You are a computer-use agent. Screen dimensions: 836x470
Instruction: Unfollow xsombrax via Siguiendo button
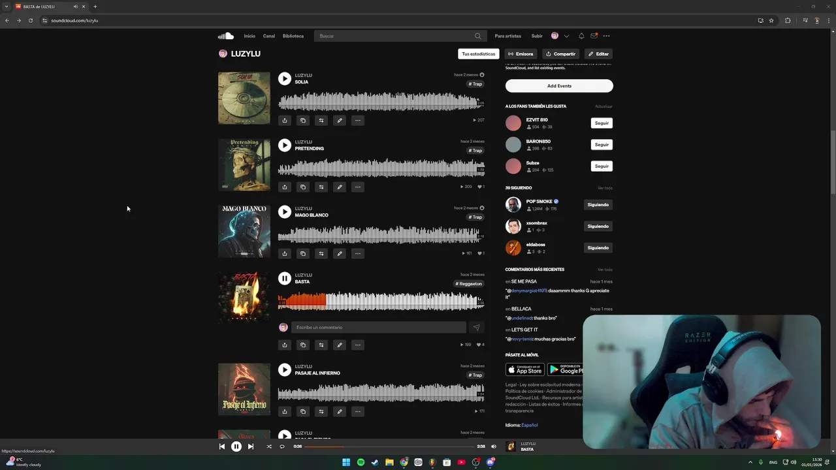pos(598,227)
